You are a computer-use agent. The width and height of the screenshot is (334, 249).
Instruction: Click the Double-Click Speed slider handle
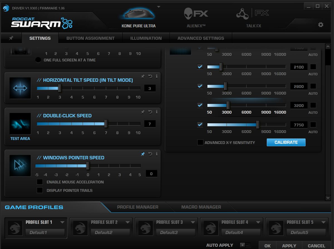[x=106, y=124]
